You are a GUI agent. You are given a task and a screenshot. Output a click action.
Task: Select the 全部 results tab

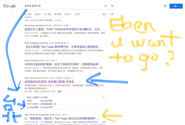[x=28, y=14]
